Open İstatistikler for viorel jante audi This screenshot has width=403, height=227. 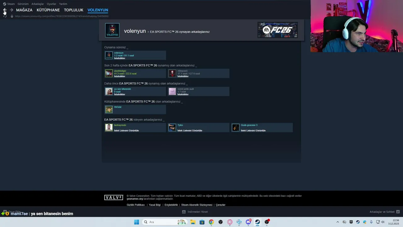tap(183, 94)
